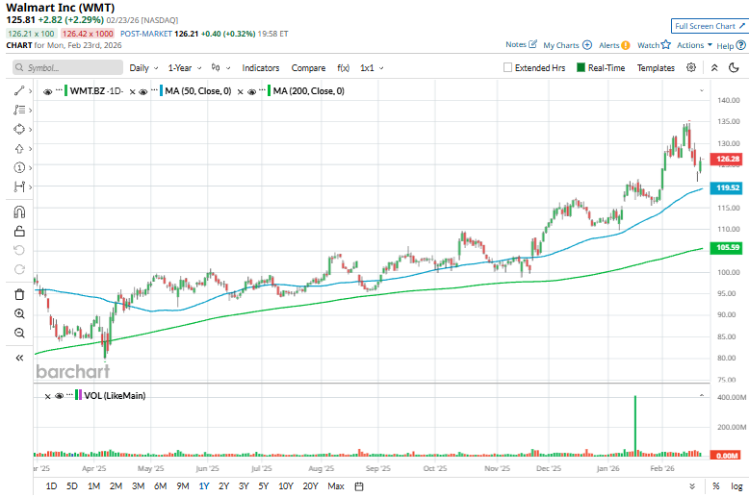This screenshot has width=749, height=497.
Task: Open the Compare menu
Action: click(308, 67)
